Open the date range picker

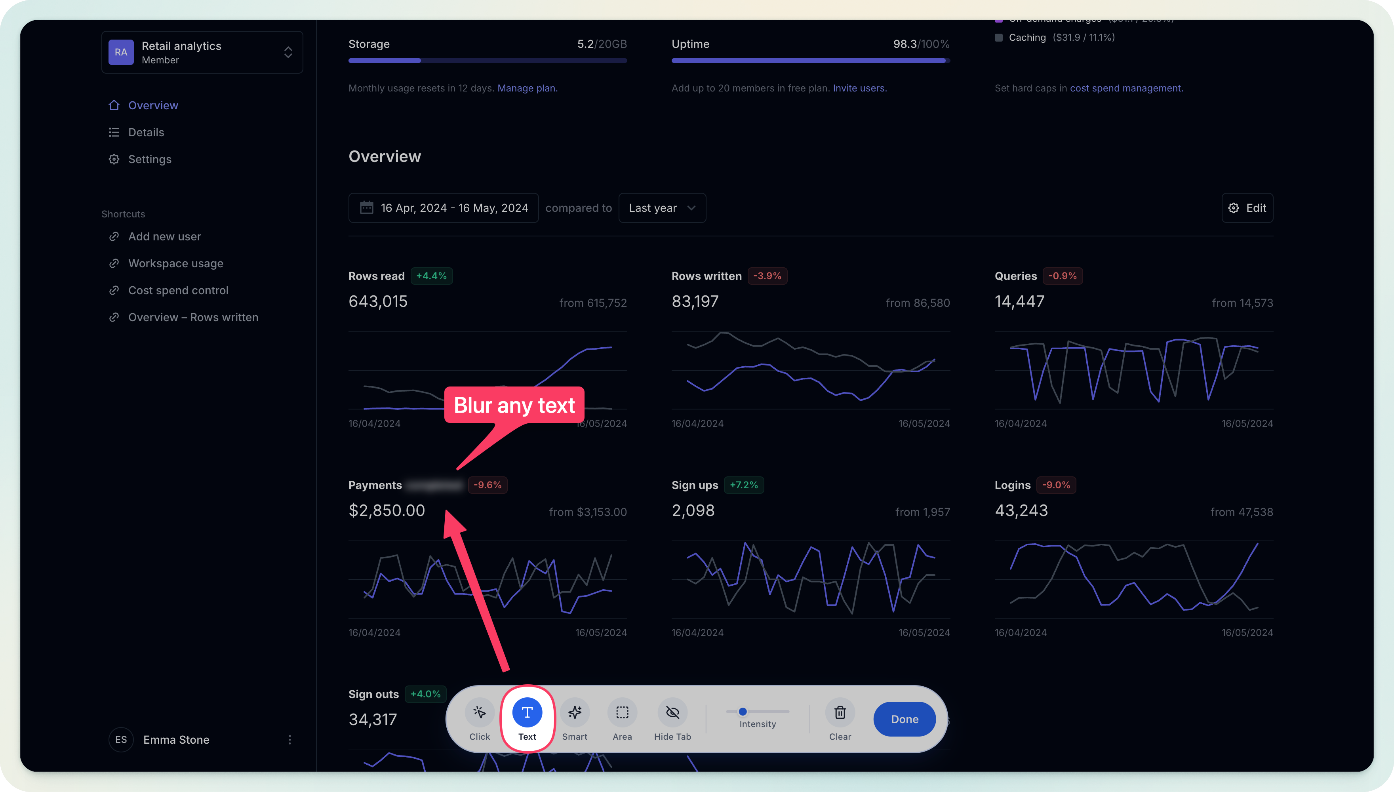(x=443, y=208)
